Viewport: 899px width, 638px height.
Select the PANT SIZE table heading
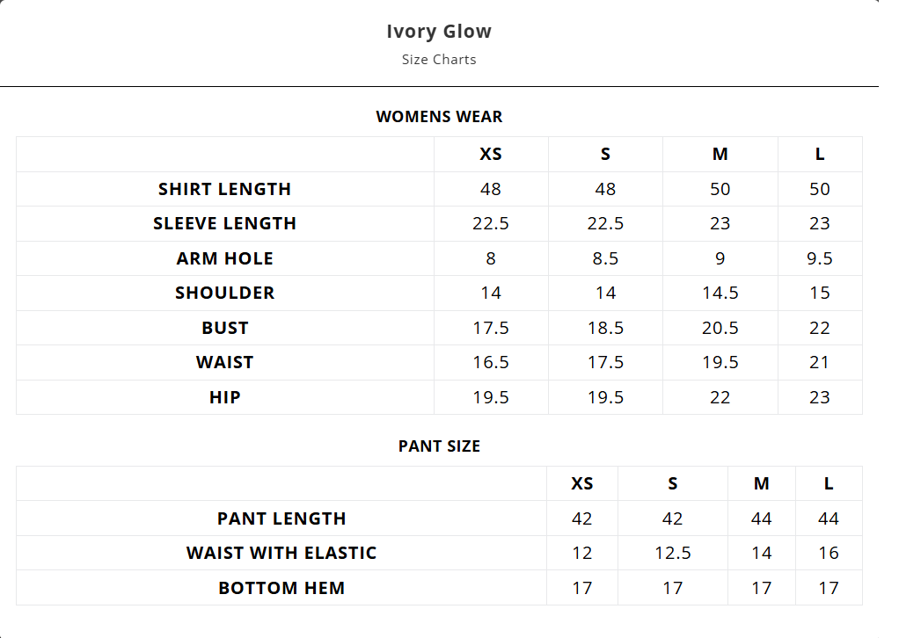pyautogui.click(x=439, y=446)
